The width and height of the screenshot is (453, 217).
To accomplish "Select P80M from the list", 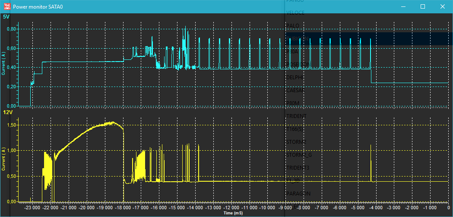I will tap(293, 103).
